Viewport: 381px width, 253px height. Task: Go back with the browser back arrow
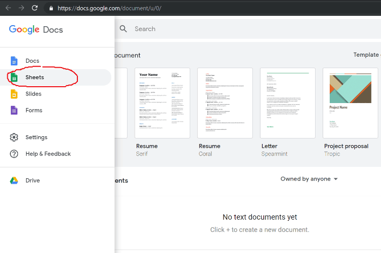[8, 8]
